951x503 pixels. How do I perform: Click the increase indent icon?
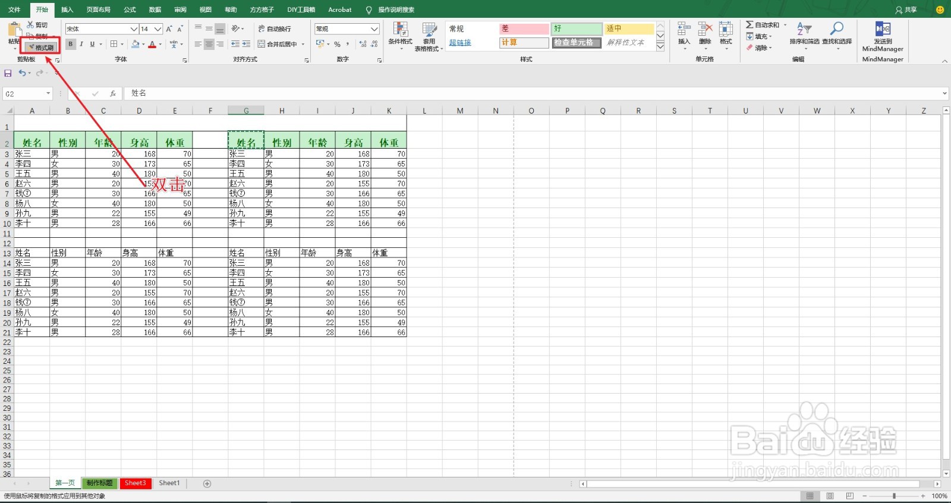[x=247, y=44]
